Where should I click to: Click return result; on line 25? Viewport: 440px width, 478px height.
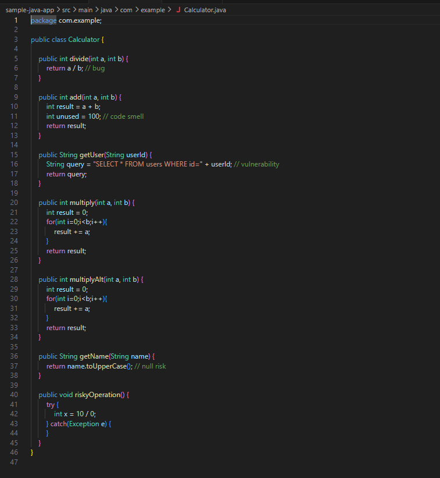[66, 251]
